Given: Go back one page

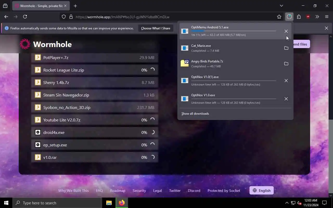Looking at the screenshot, I should 6,17.
